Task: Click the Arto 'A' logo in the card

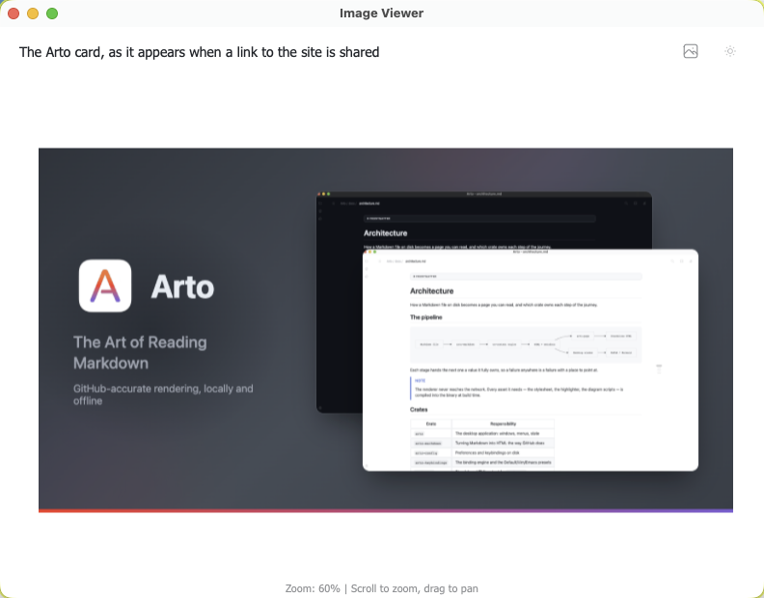Action: [x=105, y=285]
